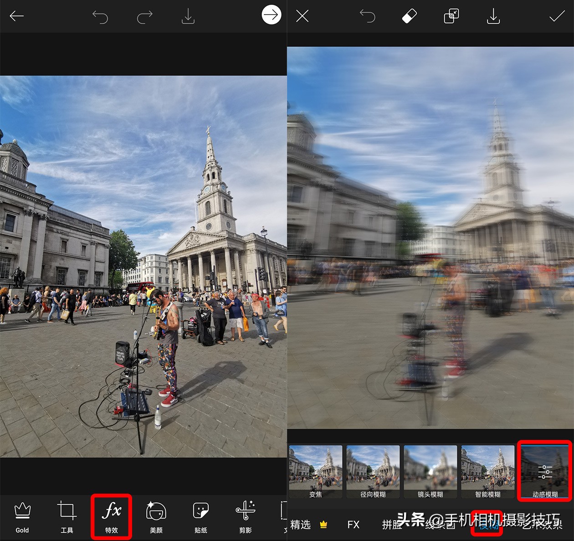Viewport: 574px width, 541px height.
Task: Switch to the 模糊 blur tab
Action: tap(487, 525)
